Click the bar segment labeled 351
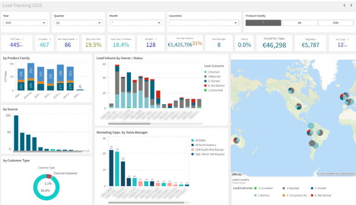This screenshot has width=356, height=205. 31,70
